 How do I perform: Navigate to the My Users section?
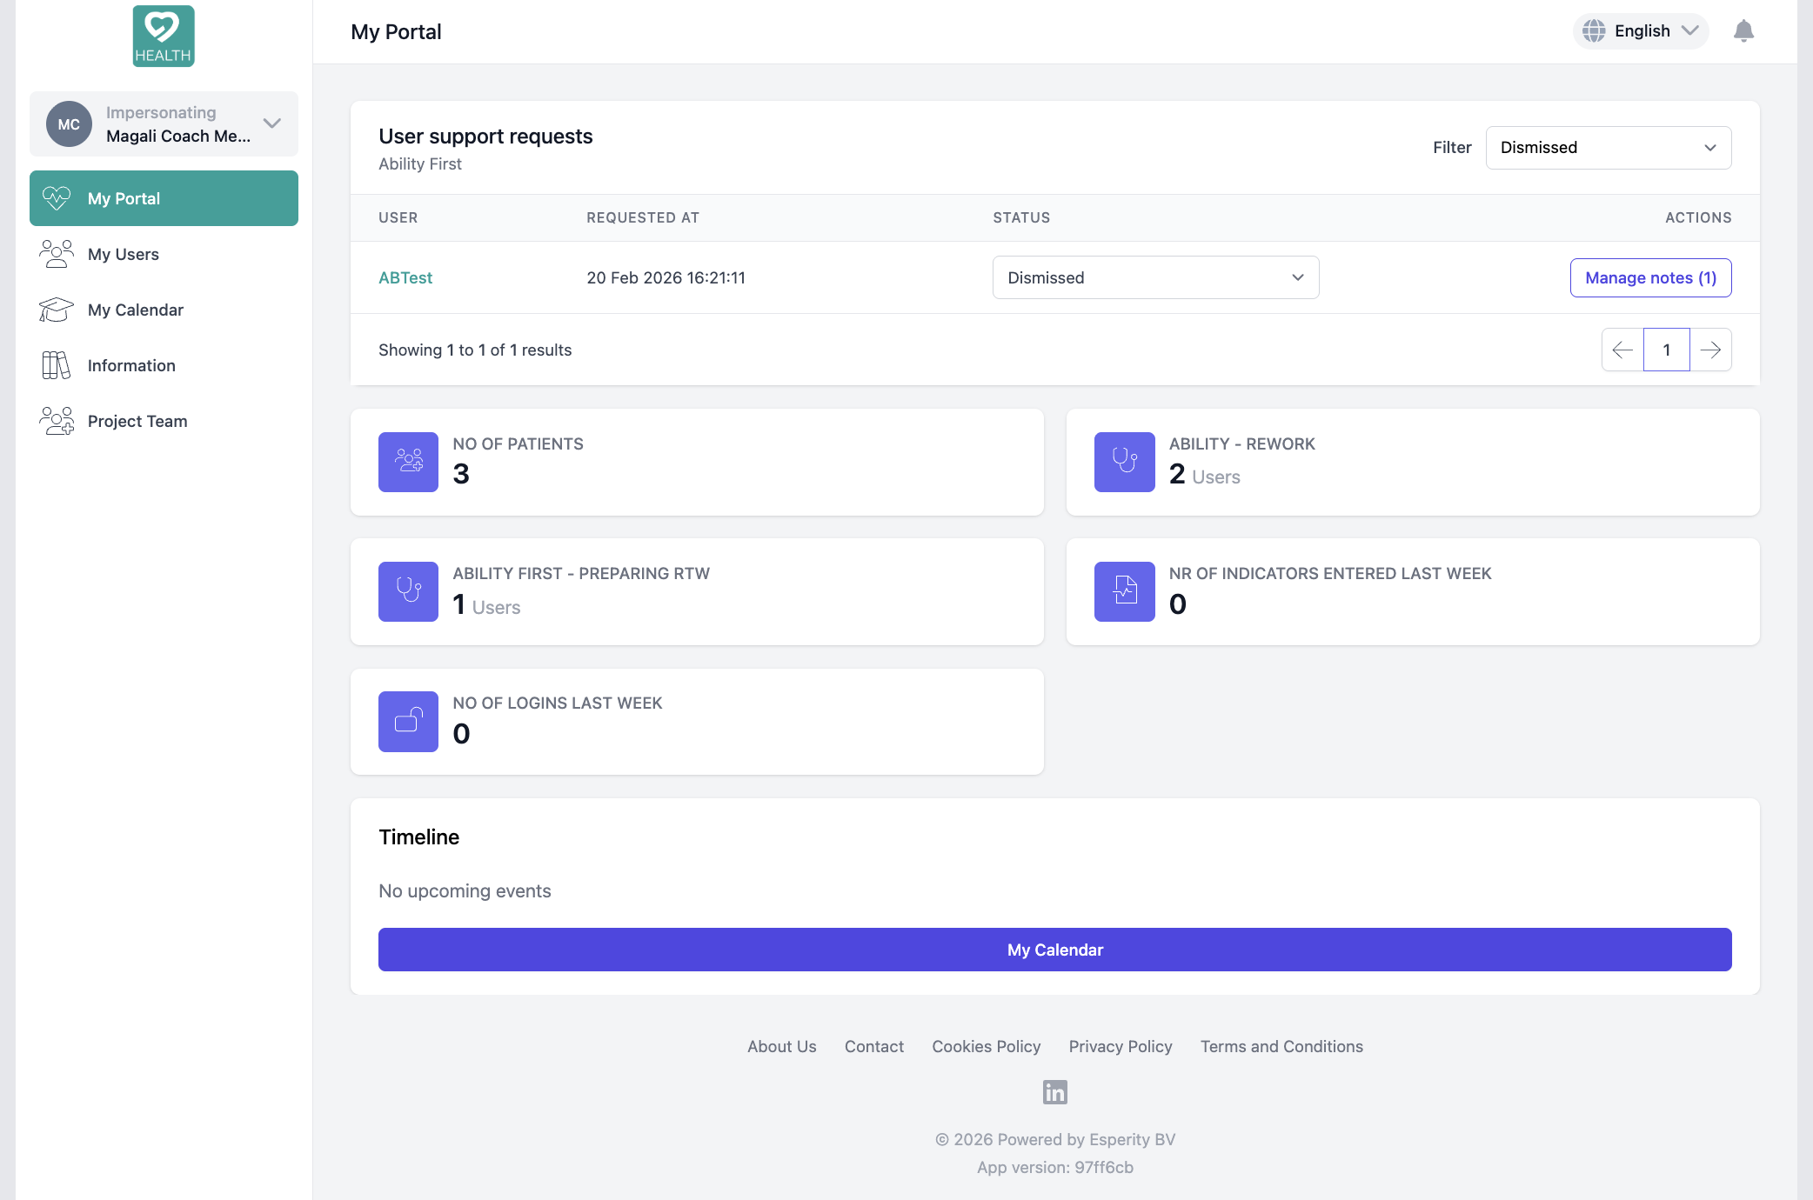(123, 254)
